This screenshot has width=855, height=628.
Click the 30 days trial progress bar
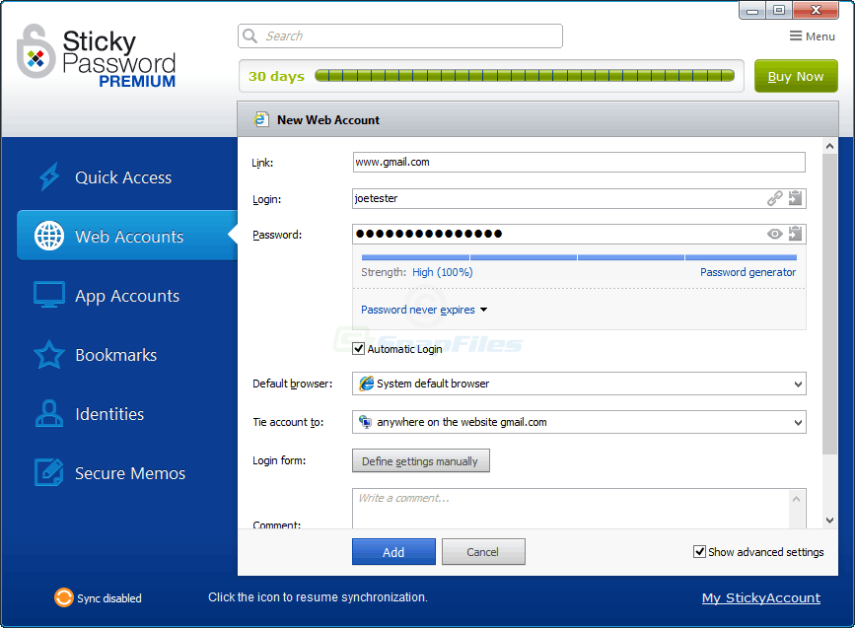525,76
